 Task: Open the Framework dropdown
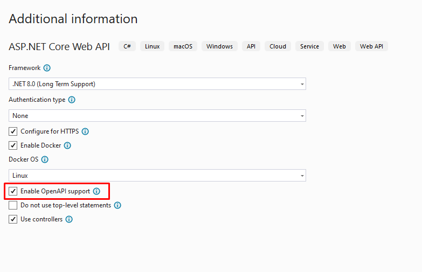(x=157, y=84)
